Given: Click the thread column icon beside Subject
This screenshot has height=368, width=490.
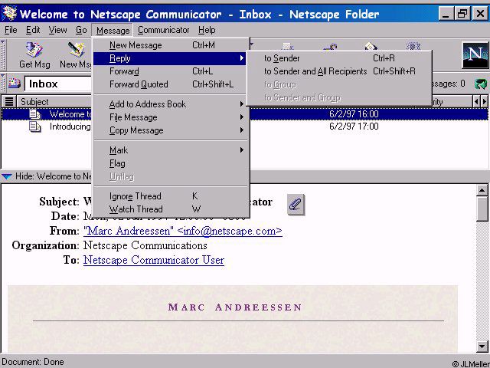Looking at the screenshot, I should (9, 101).
